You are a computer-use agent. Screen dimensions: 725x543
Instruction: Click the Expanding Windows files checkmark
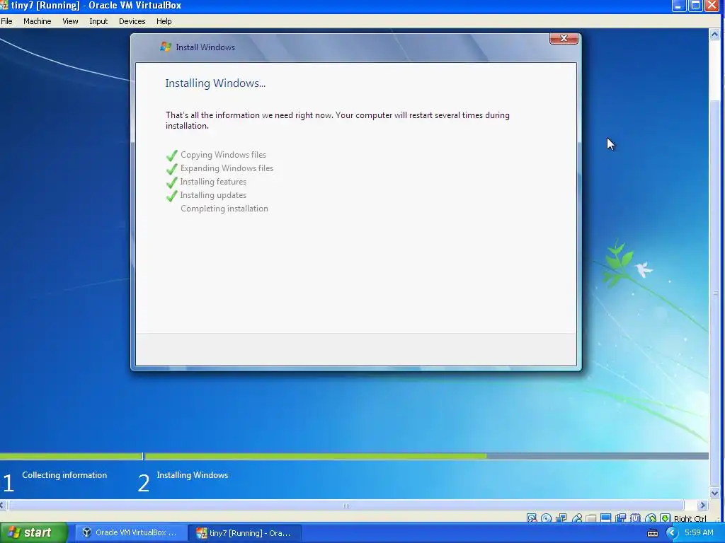[171, 168]
